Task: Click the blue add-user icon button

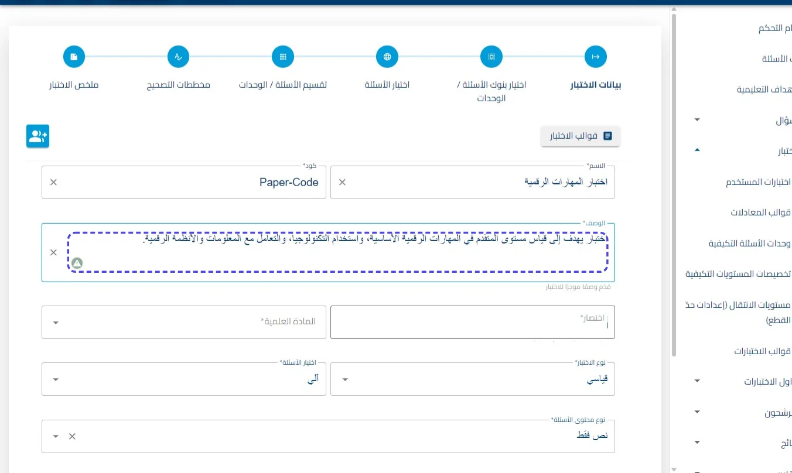Action: coord(37,136)
